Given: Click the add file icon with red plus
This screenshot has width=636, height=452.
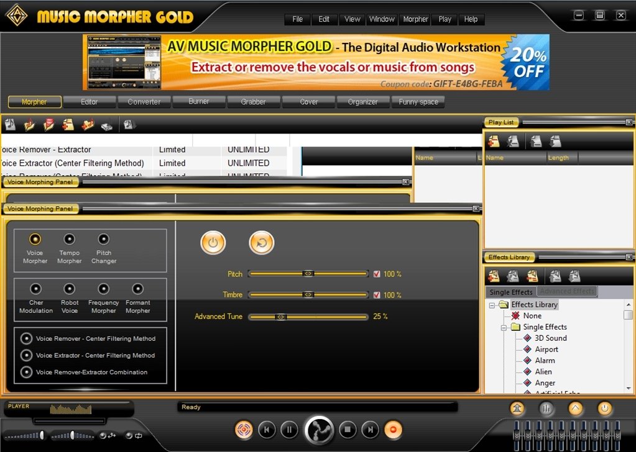Looking at the screenshot, I should tap(68, 124).
